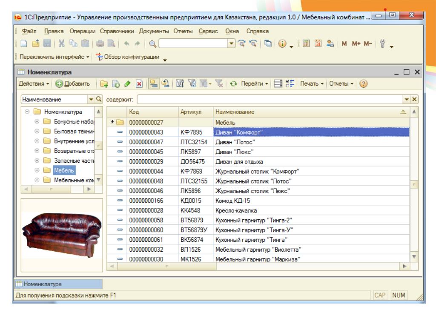This screenshot has width=436, height=327.
Task: Click the Copy icon in main toolbar
Action: click(x=73, y=43)
